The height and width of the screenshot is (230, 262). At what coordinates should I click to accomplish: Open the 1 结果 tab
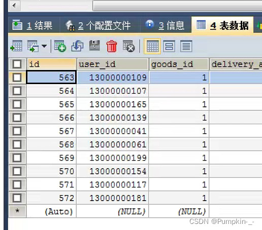point(32,25)
